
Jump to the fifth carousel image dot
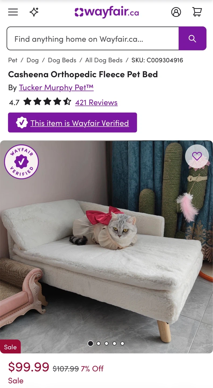coord(123,344)
